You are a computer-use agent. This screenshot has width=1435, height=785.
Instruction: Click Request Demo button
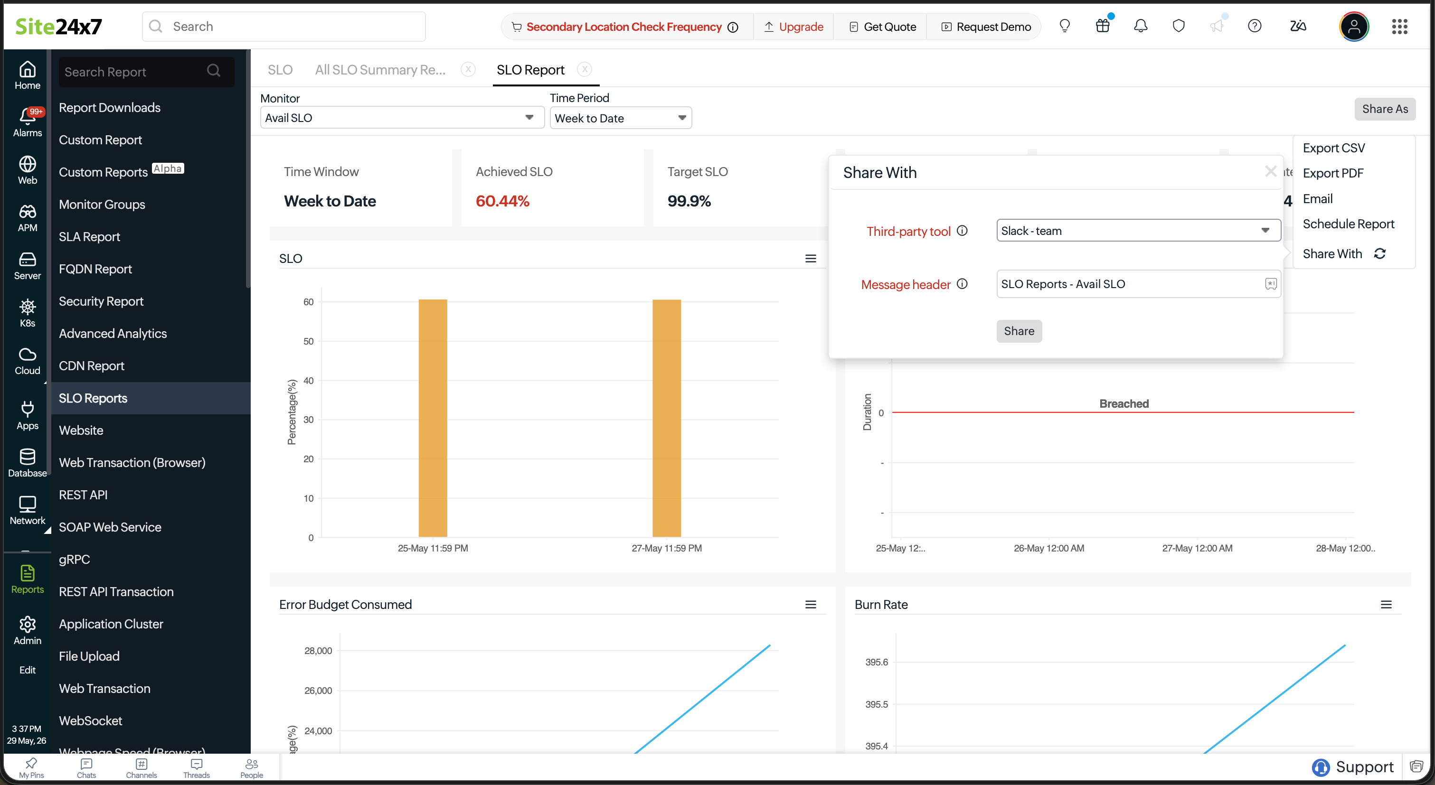tap(986, 27)
